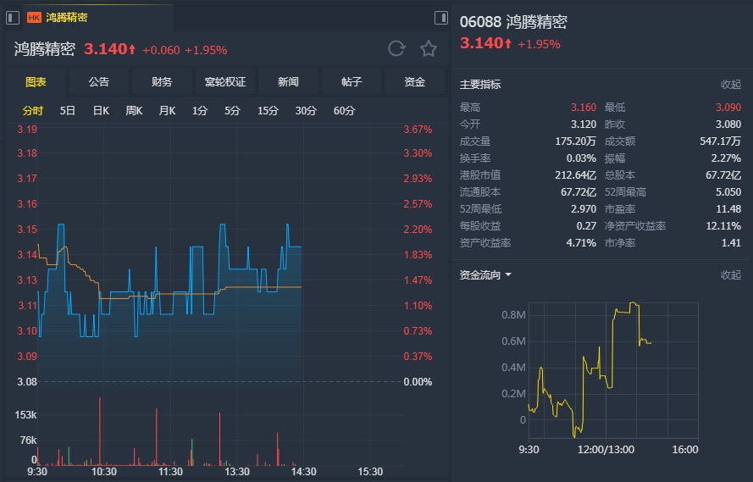Image resolution: width=753 pixels, height=482 pixels.
Task: Click the 换手率 value 0.03%
Action: pyautogui.click(x=581, y=158)
